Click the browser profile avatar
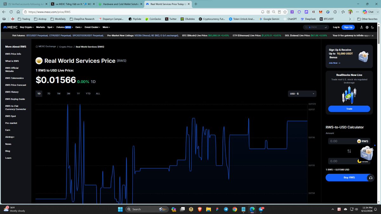Viewport: 381px width, 214px height. pos(350,12)
